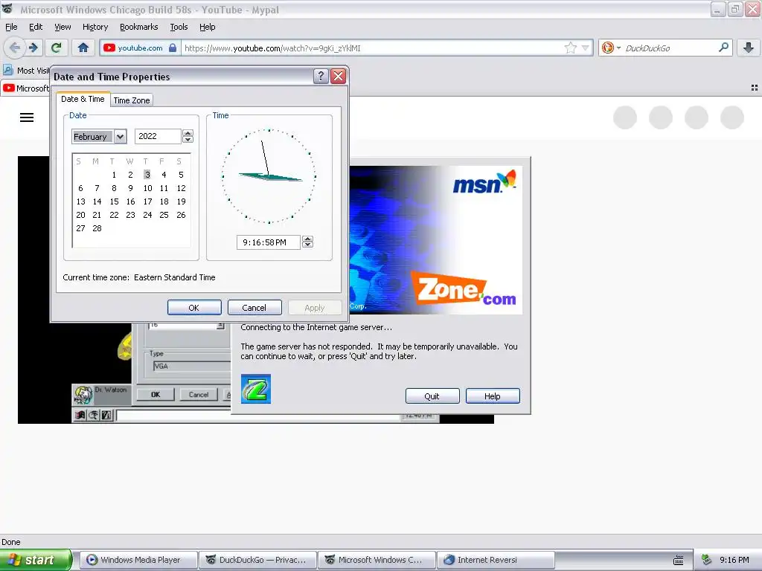The width and height of the screenshot is (762, 571).
Task: Click the youtube.com site identity badge
Action: tap(140, 48)
